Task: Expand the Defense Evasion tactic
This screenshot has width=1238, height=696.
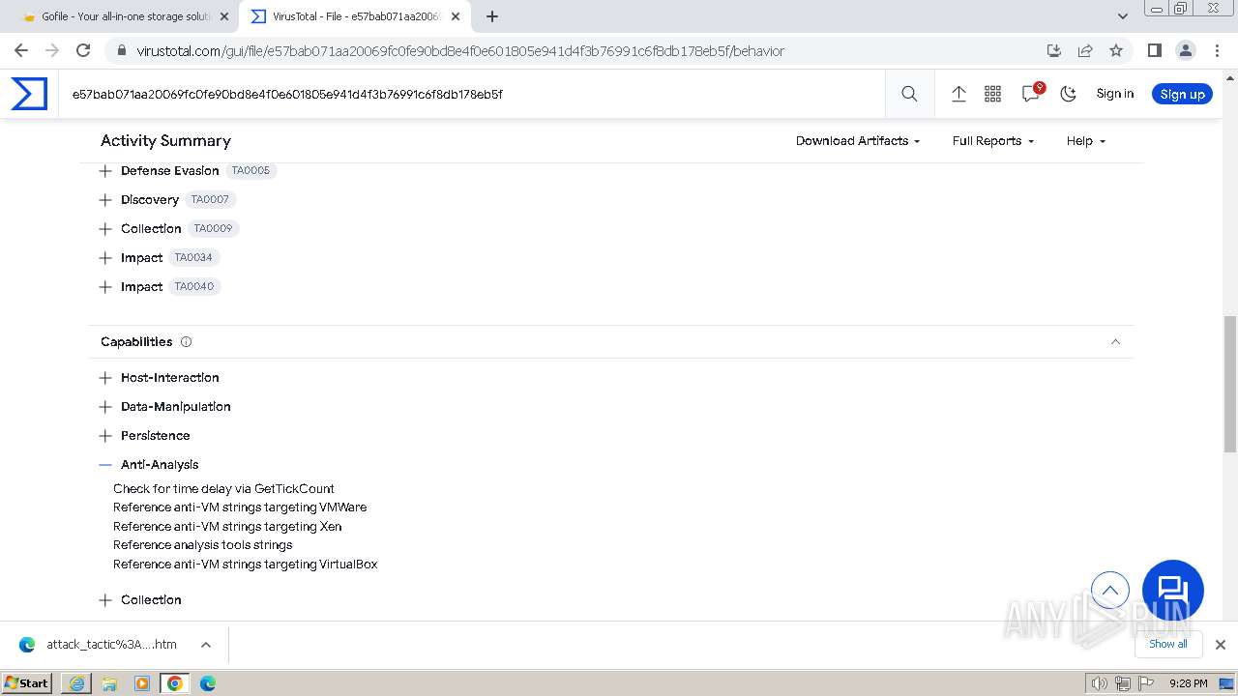Action: click(105, 171)
